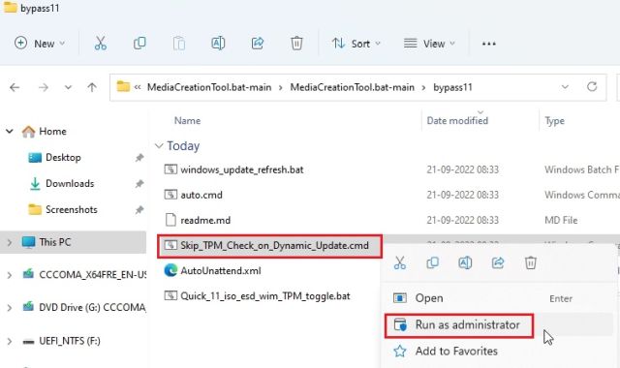Screen dimensions: 620x368
Task: Click date 21-09-2022 08:33 of auto.cmd
Action: [x=463, y=195]
